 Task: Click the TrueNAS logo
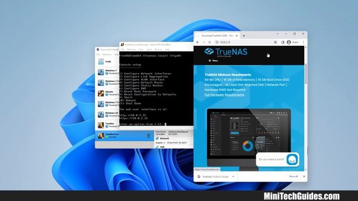(x=226, y=52)
